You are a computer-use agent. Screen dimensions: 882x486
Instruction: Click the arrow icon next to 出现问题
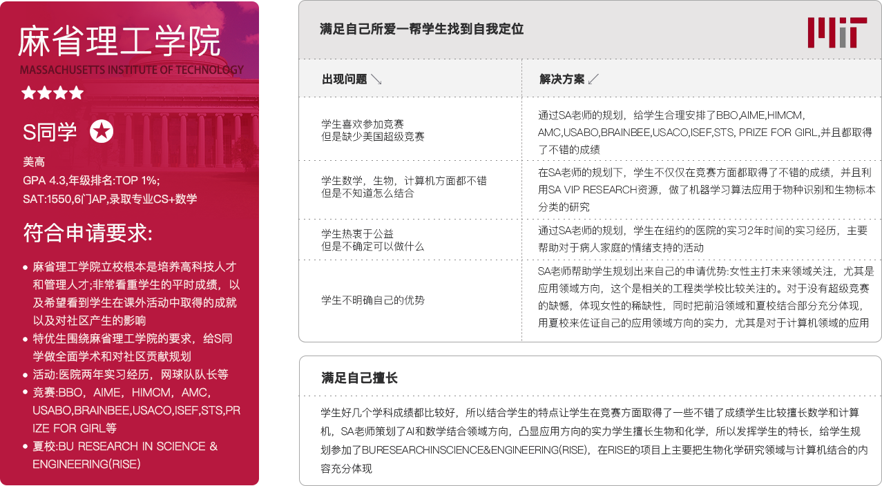pos(376,79)
